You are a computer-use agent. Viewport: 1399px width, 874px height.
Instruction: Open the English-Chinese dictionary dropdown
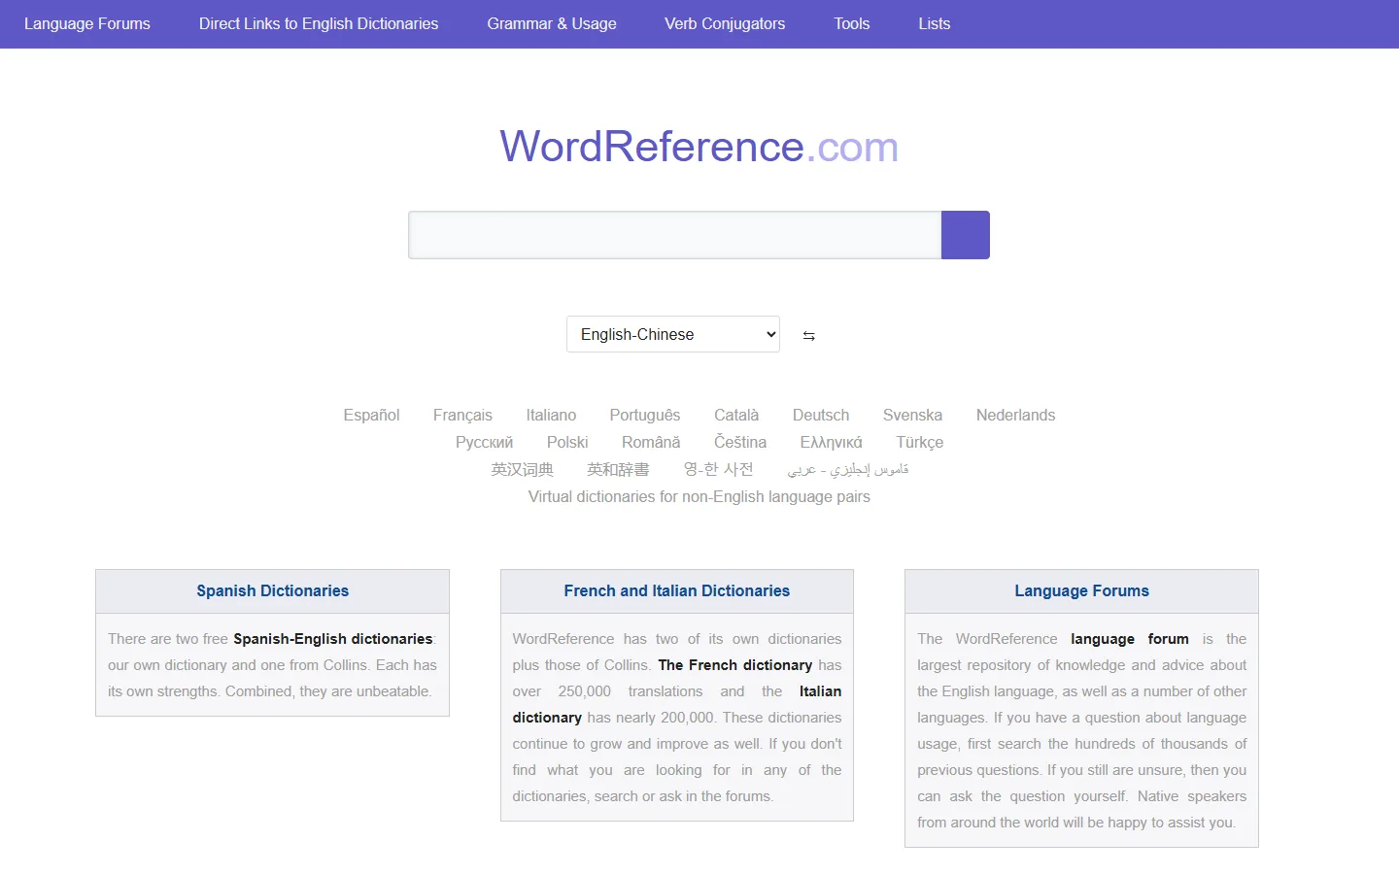tap(673, 334)
